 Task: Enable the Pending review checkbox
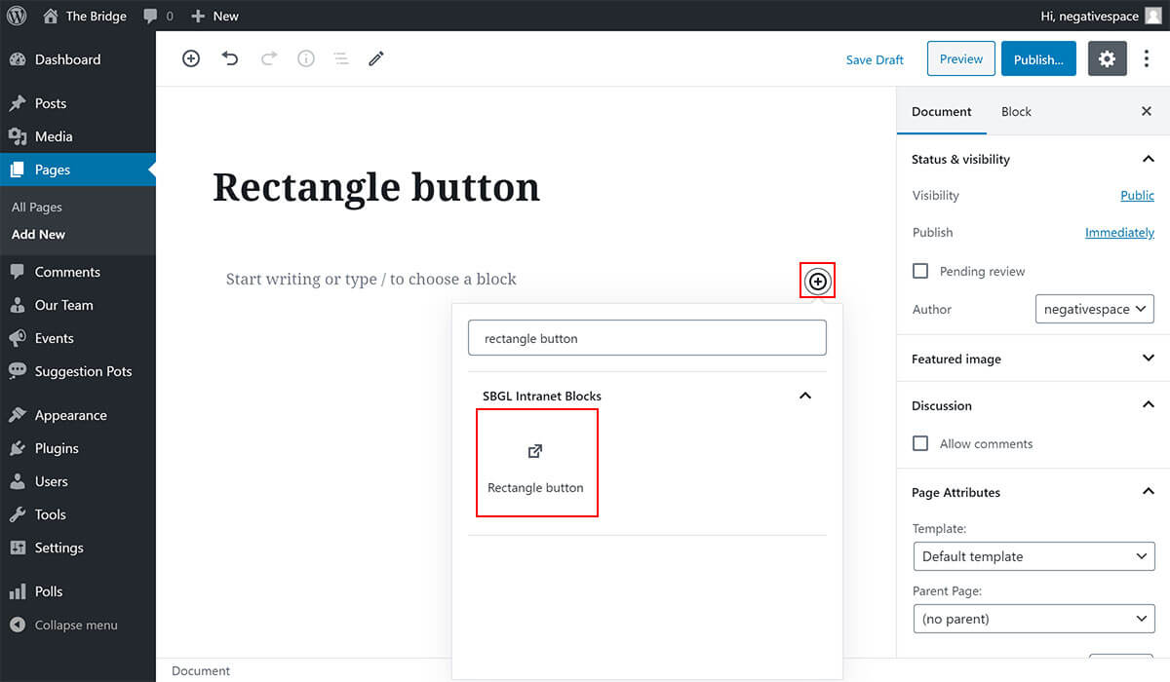(x=920, y=271)
